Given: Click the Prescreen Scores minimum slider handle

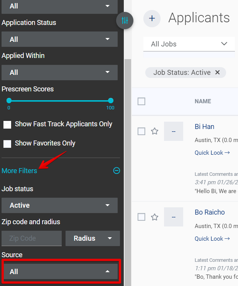Looking at the screenshot, I should [9, 101].
